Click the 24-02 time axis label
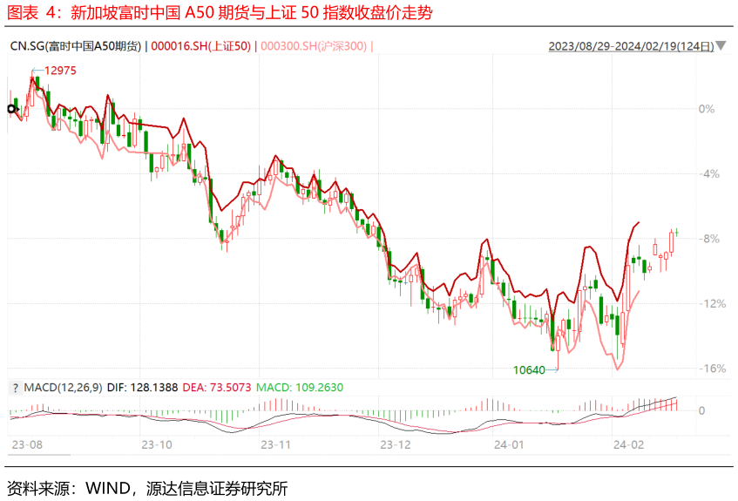 (x=628, y=444)
